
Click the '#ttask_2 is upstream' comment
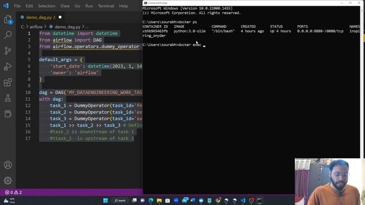[92, 138]
